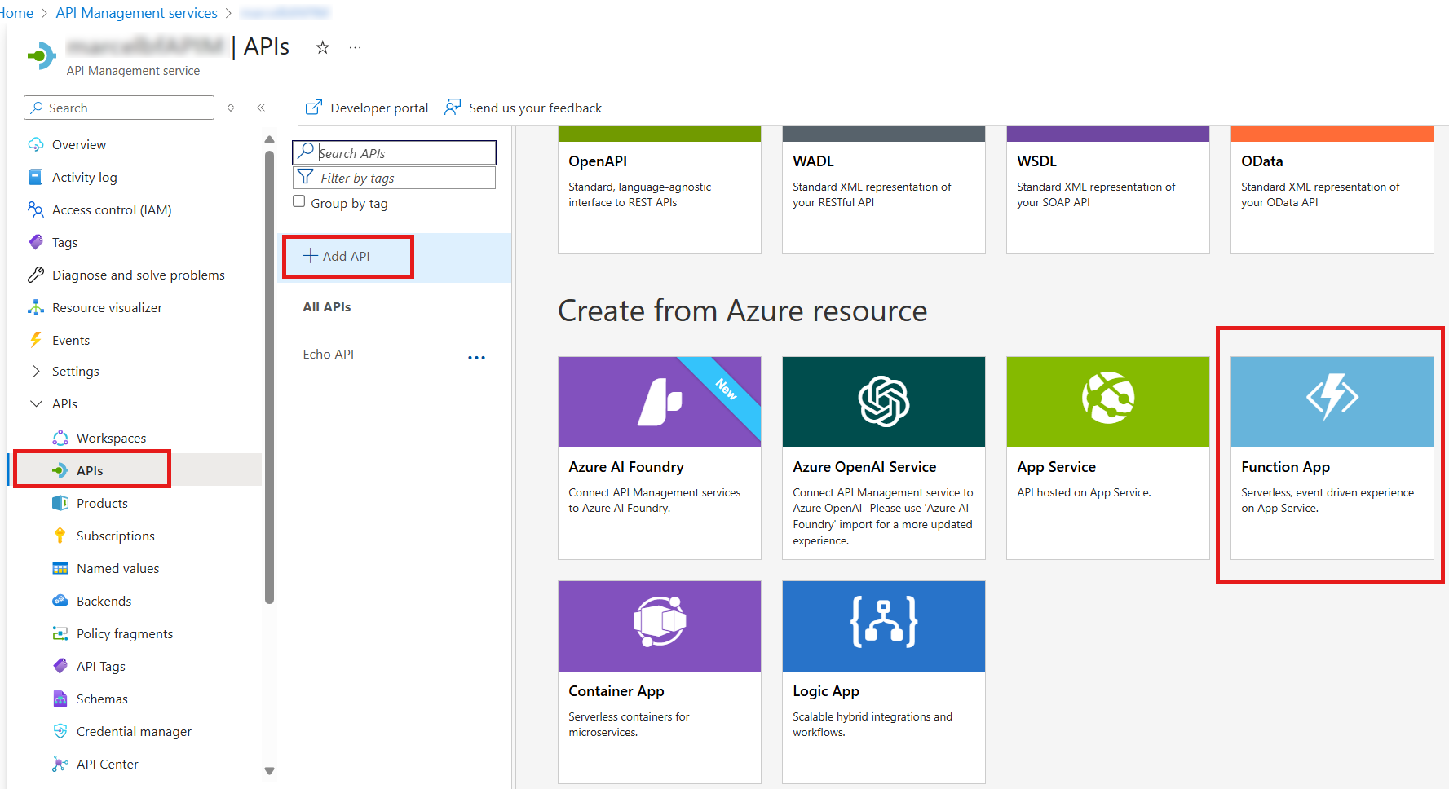Follow the API Management services breadcrumb link
Screen dimensions: 1449x789
136,13
